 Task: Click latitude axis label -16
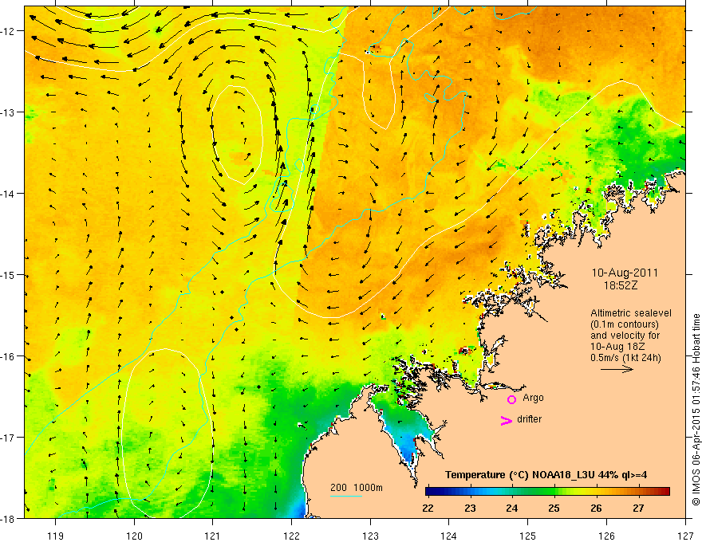8,357
